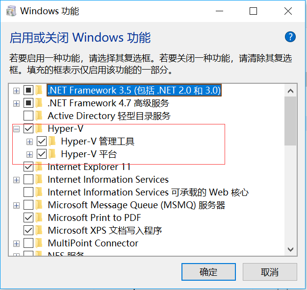Uncheck the Hyper-V checkbox
Viewport: 307px width, 290px height.
(28, 129)
